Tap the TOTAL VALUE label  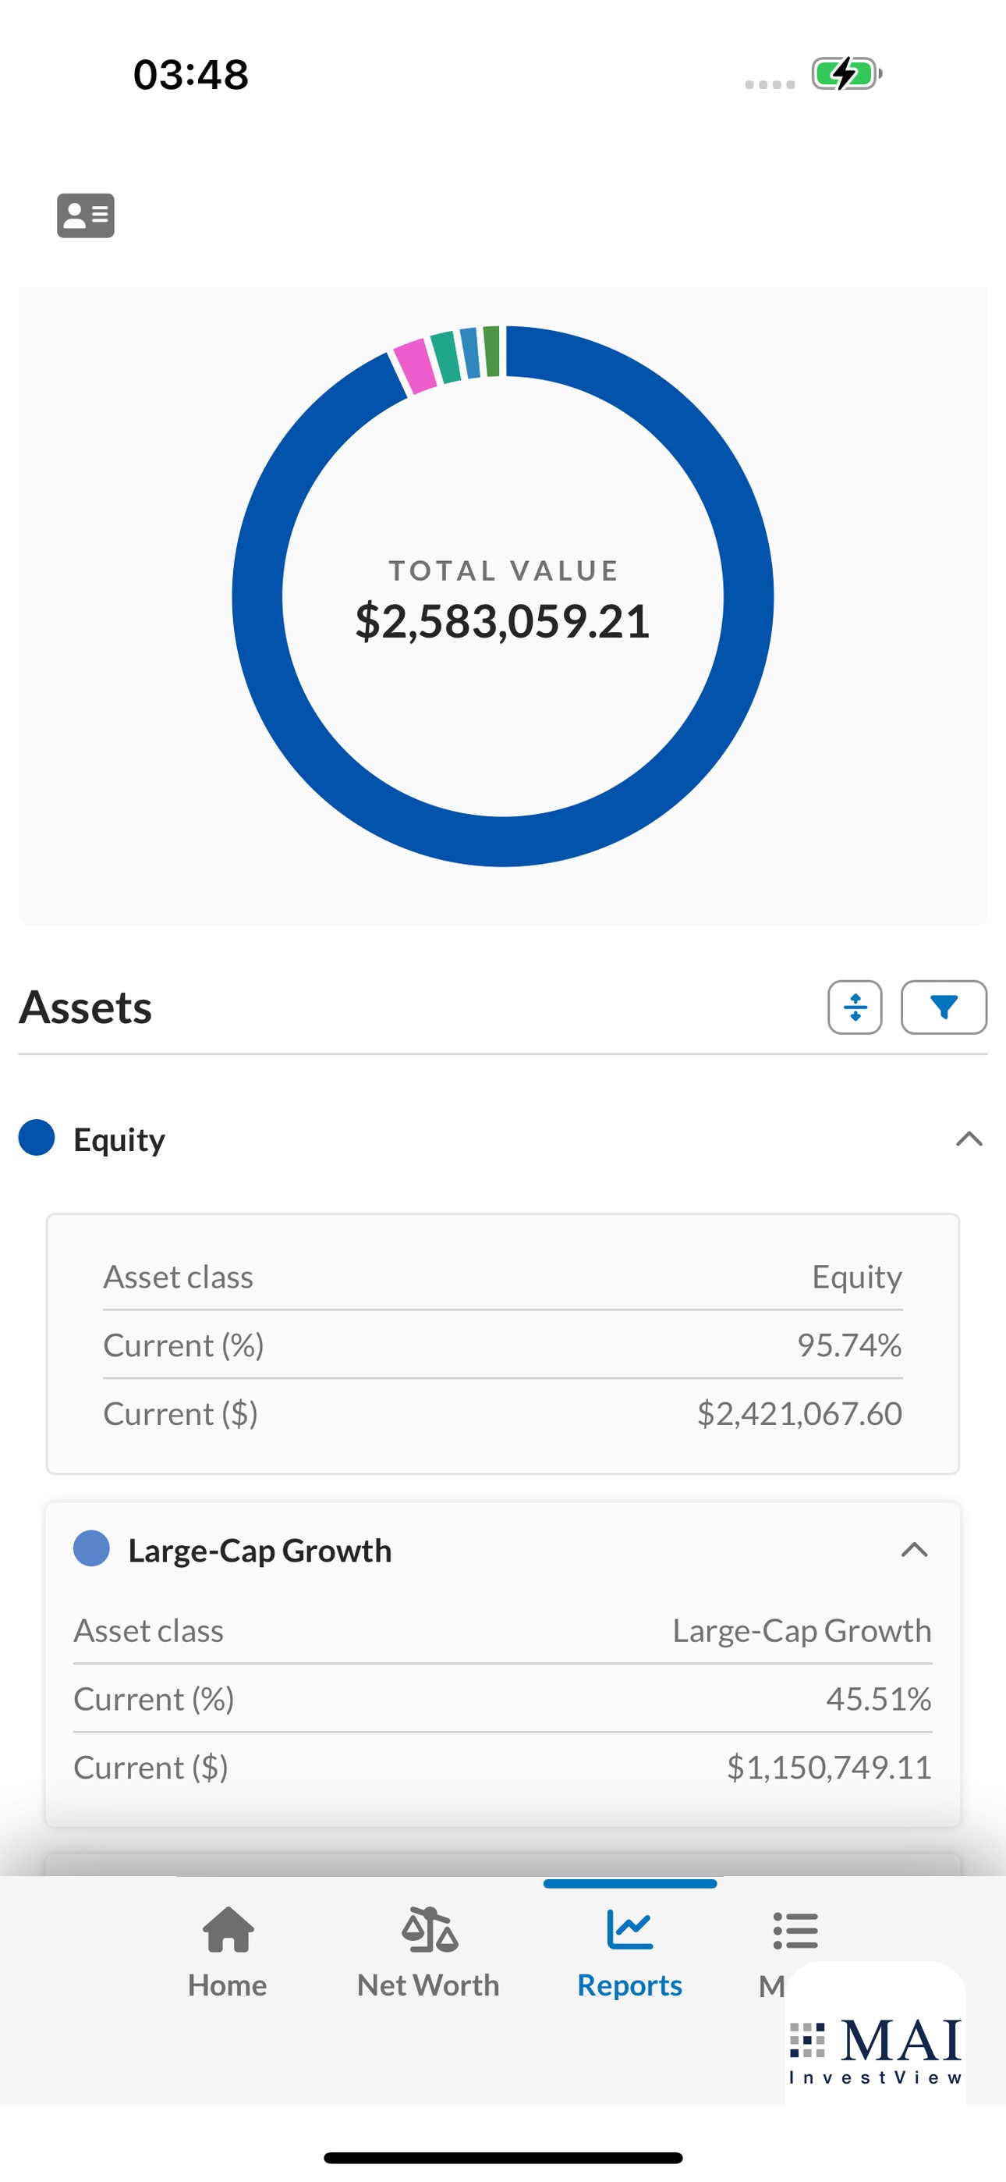[503, 571]
